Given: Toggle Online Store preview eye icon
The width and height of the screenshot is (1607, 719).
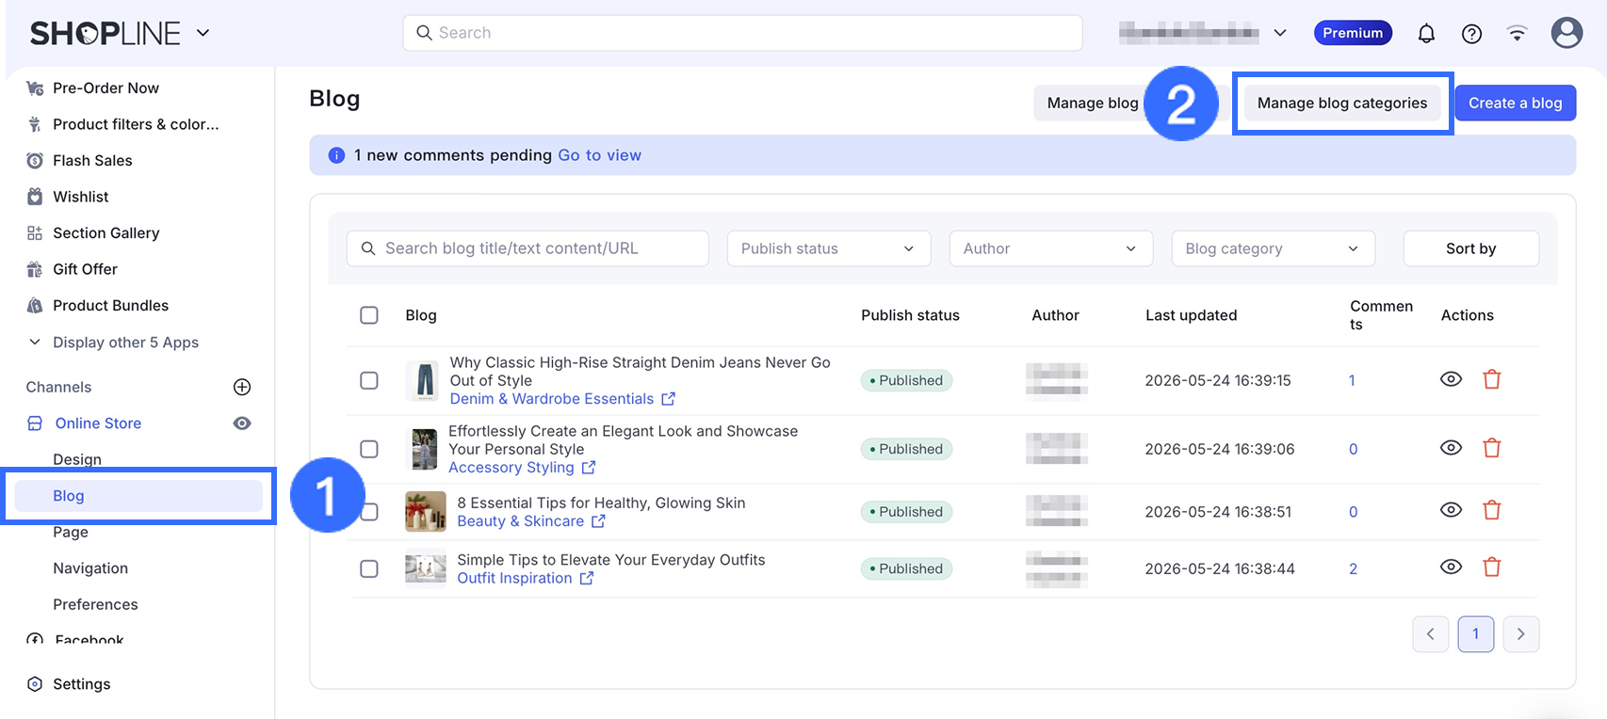Looking at the screenshot, I should pyautogui.click(x=242, y=423).
